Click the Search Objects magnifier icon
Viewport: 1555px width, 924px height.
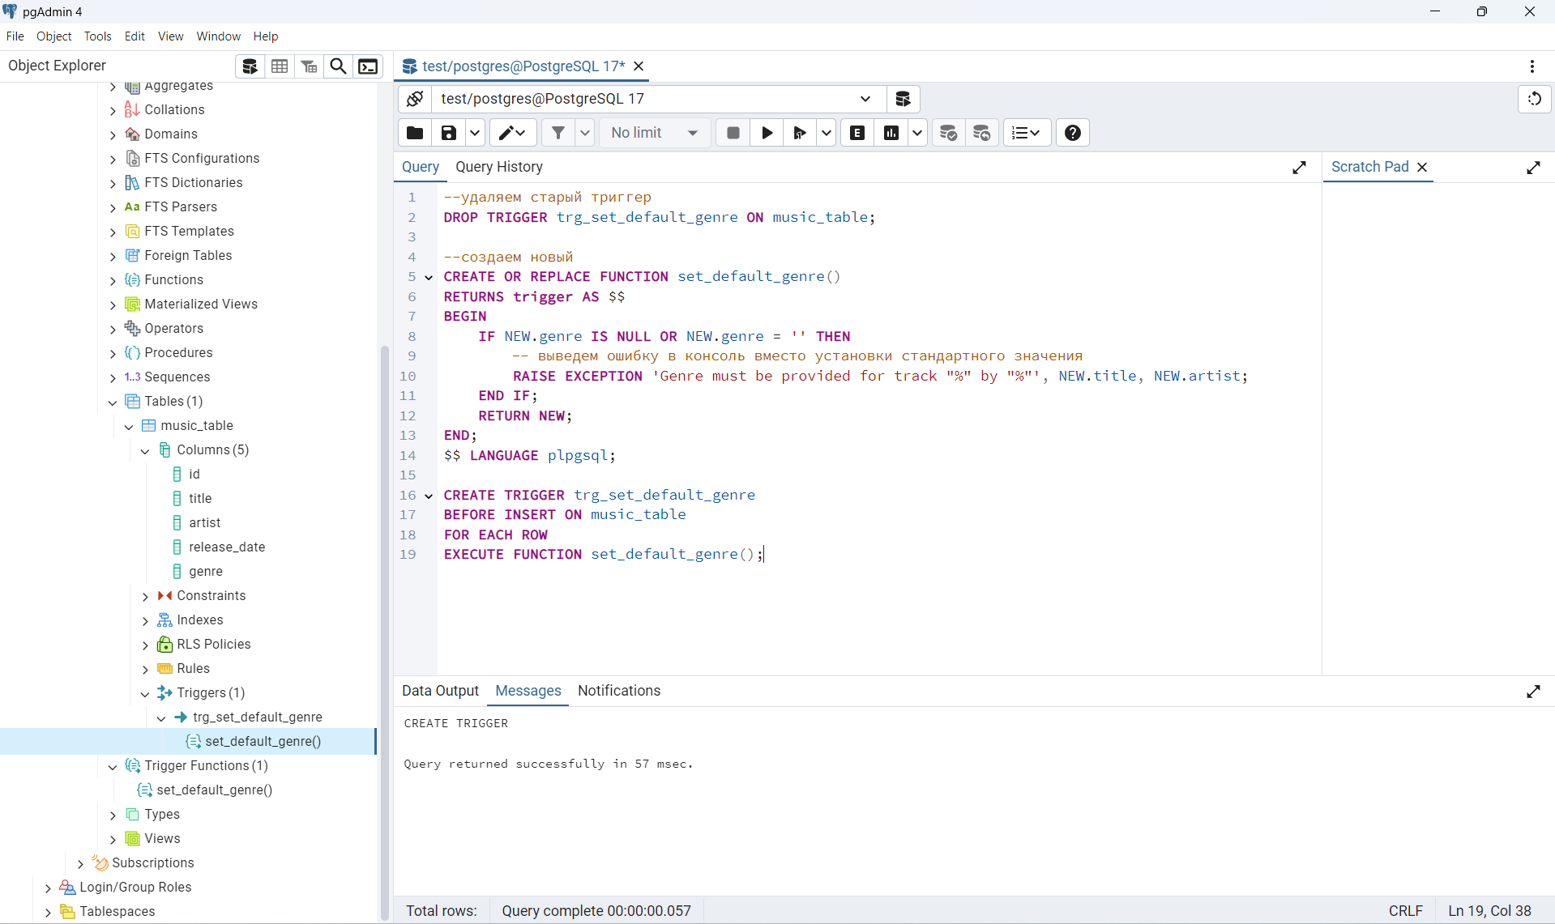point(338,66)
